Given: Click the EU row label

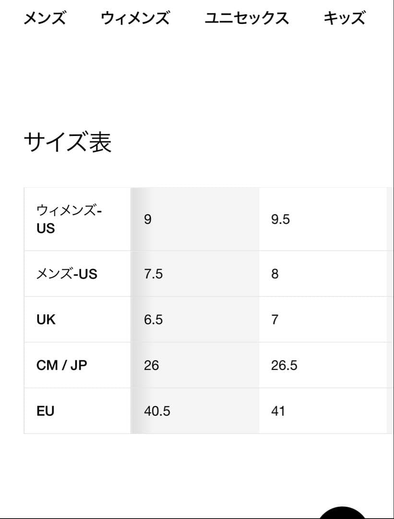Looking at the screenshot, I should (45, 411).
